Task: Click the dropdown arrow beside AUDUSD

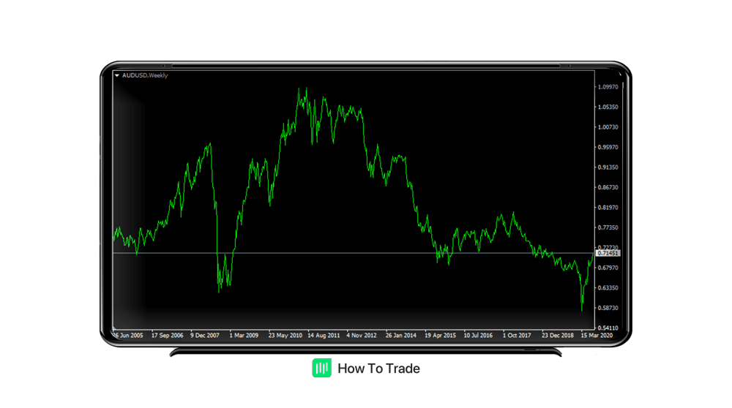Action: point(117,75)
